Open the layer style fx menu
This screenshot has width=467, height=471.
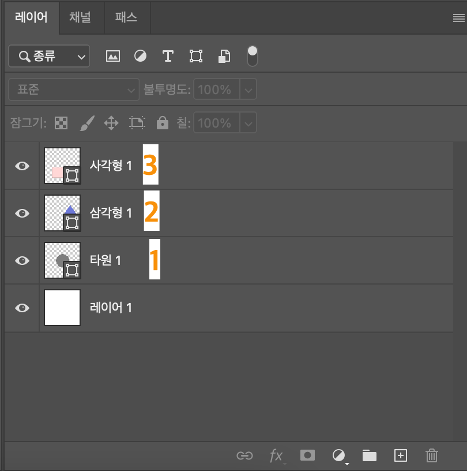(276, 455)
